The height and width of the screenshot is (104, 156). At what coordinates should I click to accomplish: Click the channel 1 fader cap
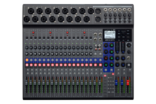pyautogui.click(x=26, y=83)
